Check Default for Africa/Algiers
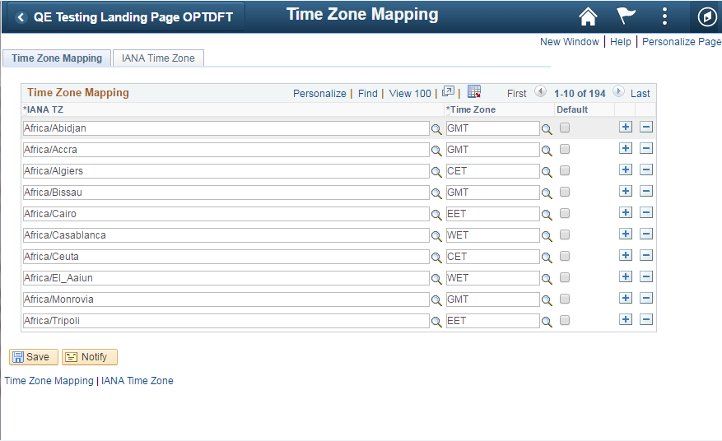722x441 pixels. pos(565,171)
